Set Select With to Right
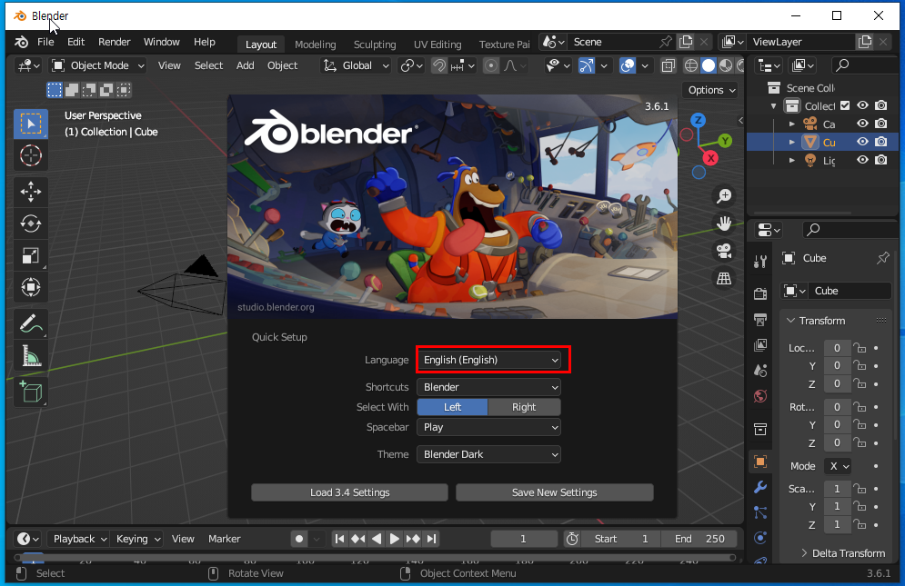The width and height of the screenshot is (905, 586). 524,407
